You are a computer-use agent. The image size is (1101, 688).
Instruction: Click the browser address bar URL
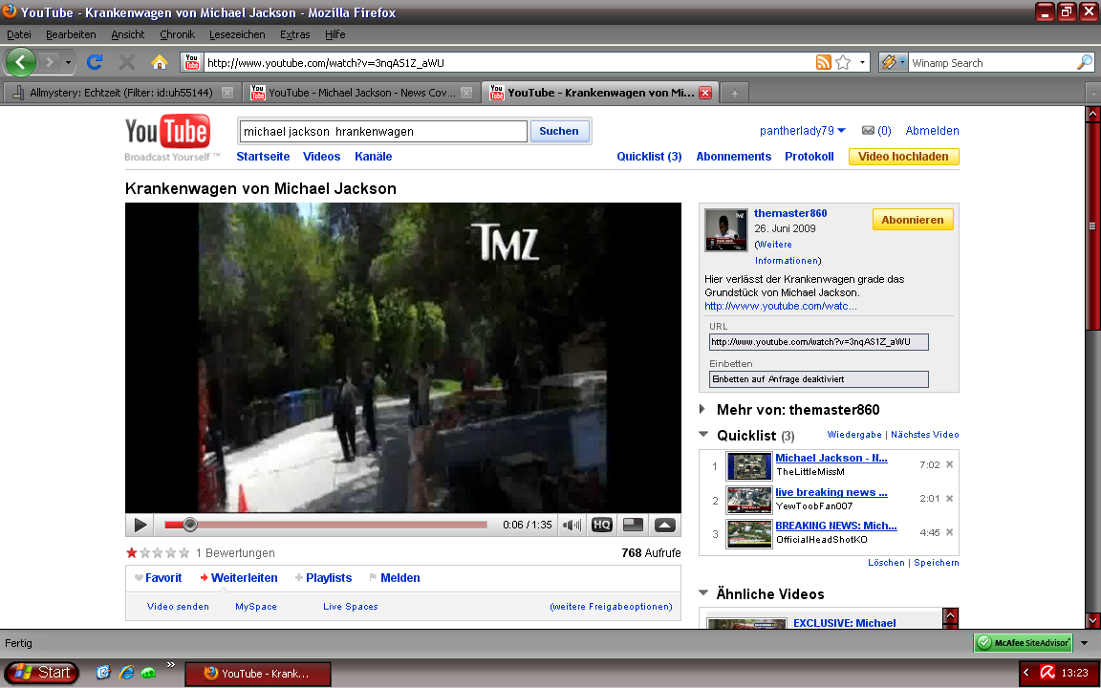point(509,62)
